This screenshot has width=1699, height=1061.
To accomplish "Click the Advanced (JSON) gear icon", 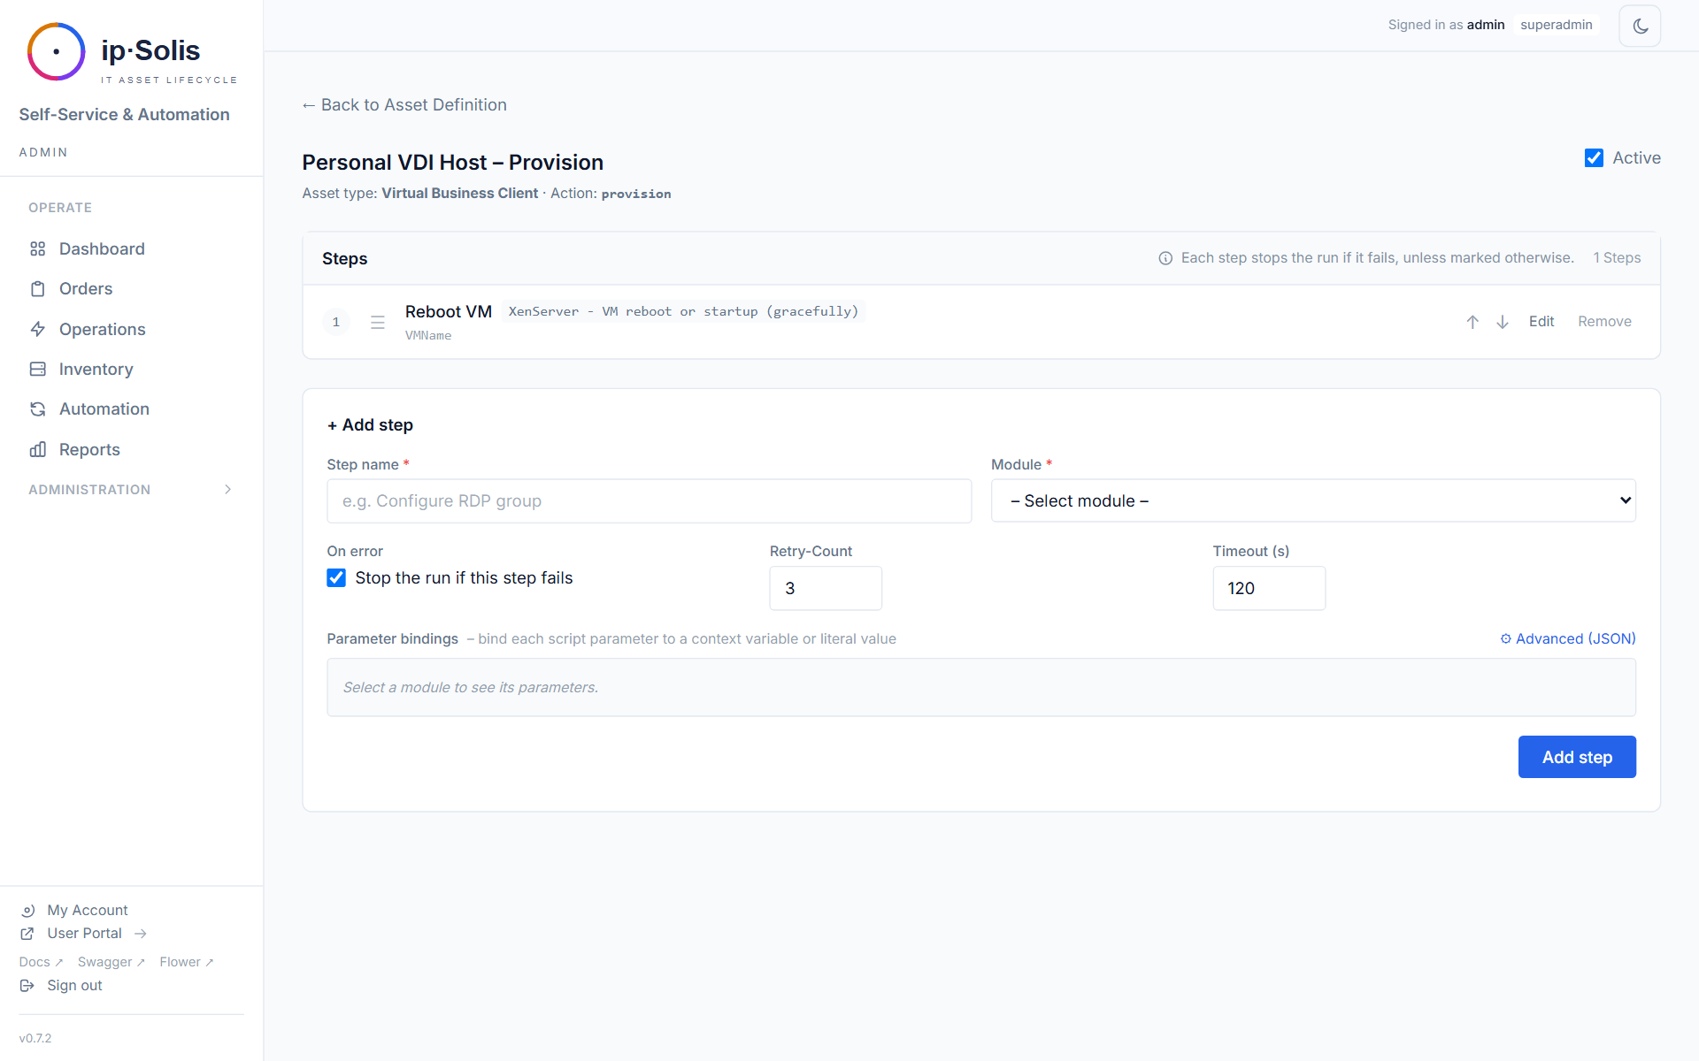I will tap(1506, 639).
